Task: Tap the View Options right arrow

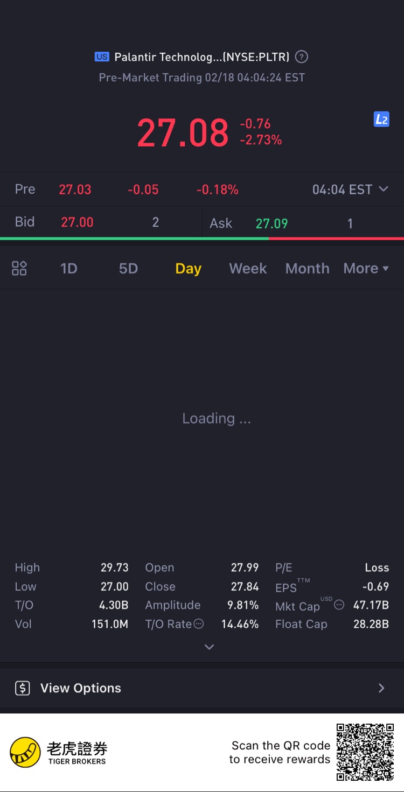Action: 381,688
